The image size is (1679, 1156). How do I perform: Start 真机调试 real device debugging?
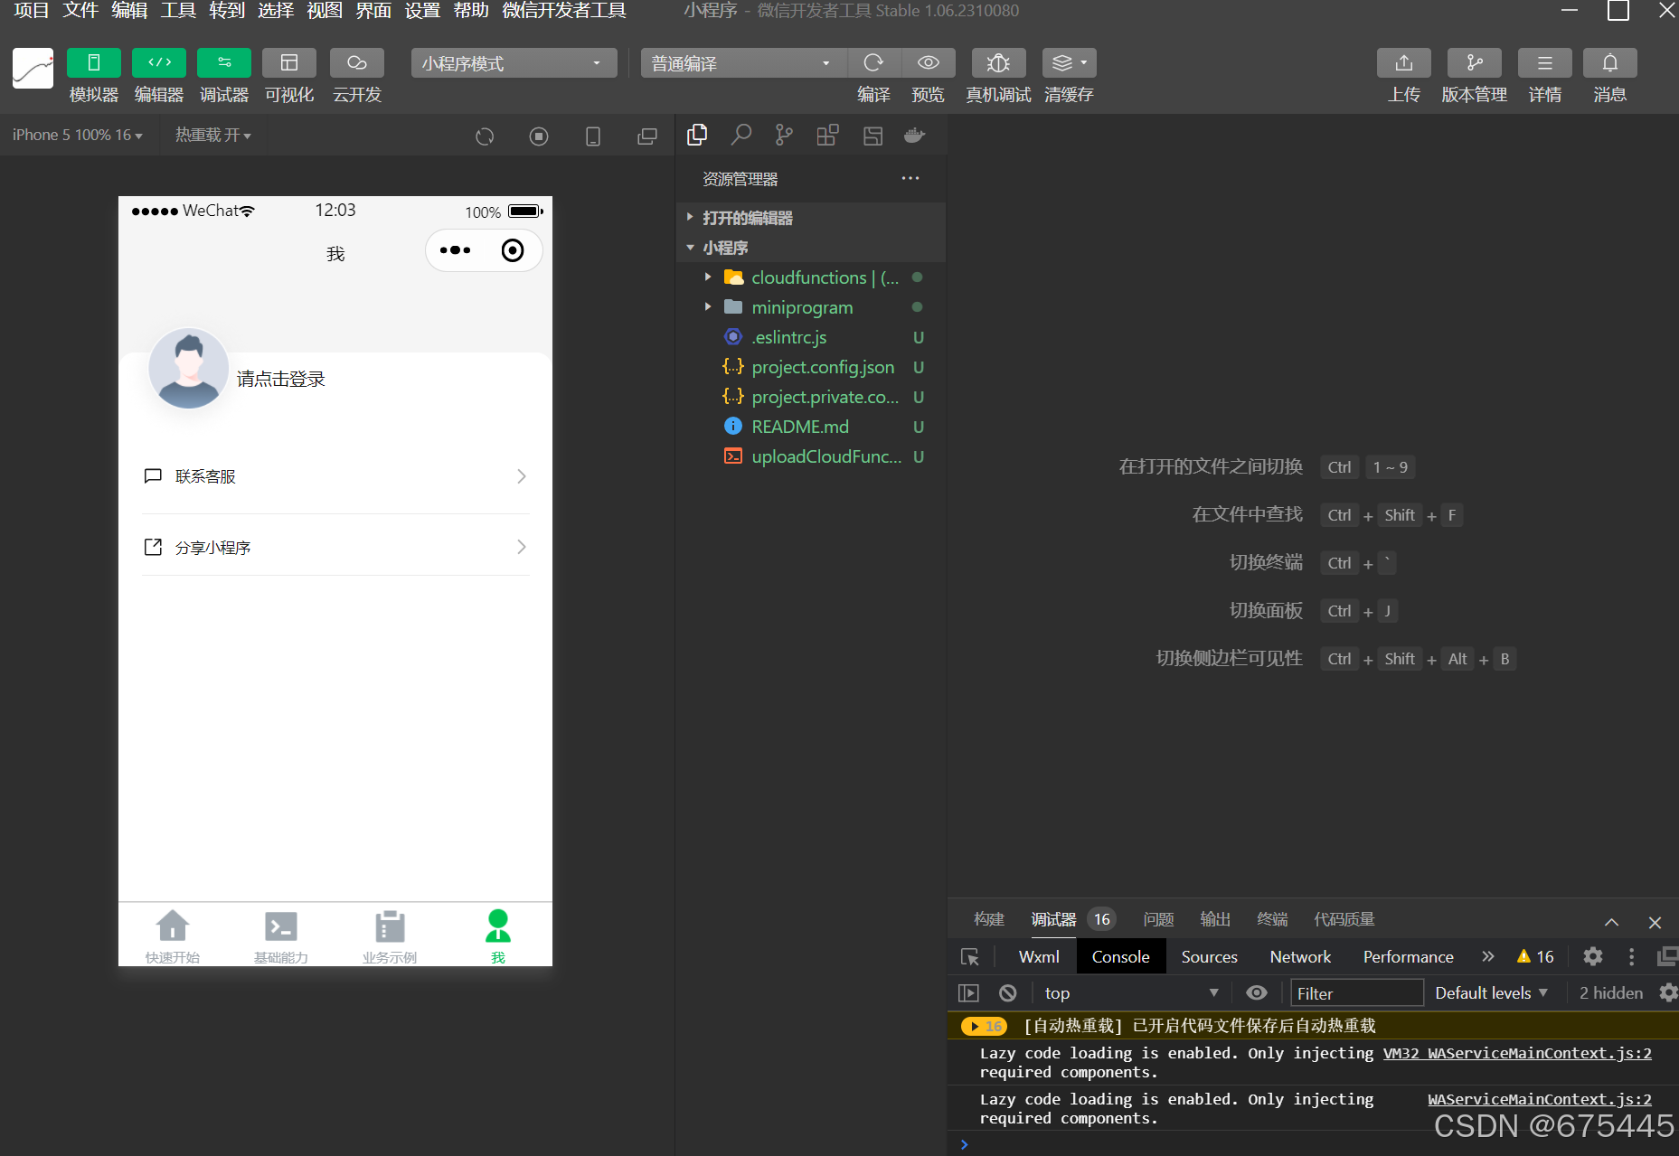998,62
